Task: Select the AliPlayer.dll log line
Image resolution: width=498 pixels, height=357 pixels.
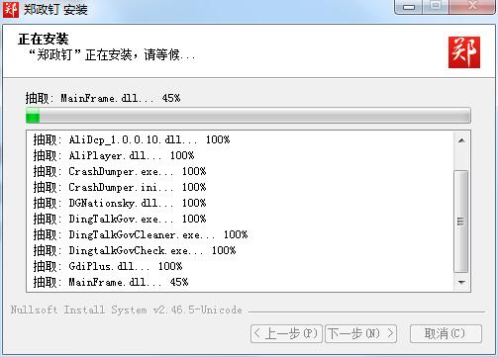Action: (114, 155)
